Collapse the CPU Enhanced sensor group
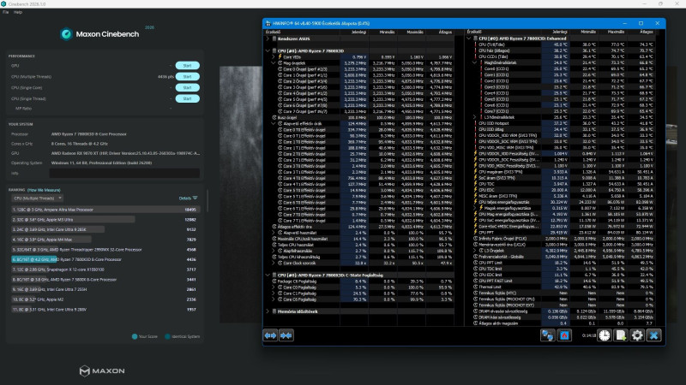Viewport: 686px width, 385px height. pos(469,38)
